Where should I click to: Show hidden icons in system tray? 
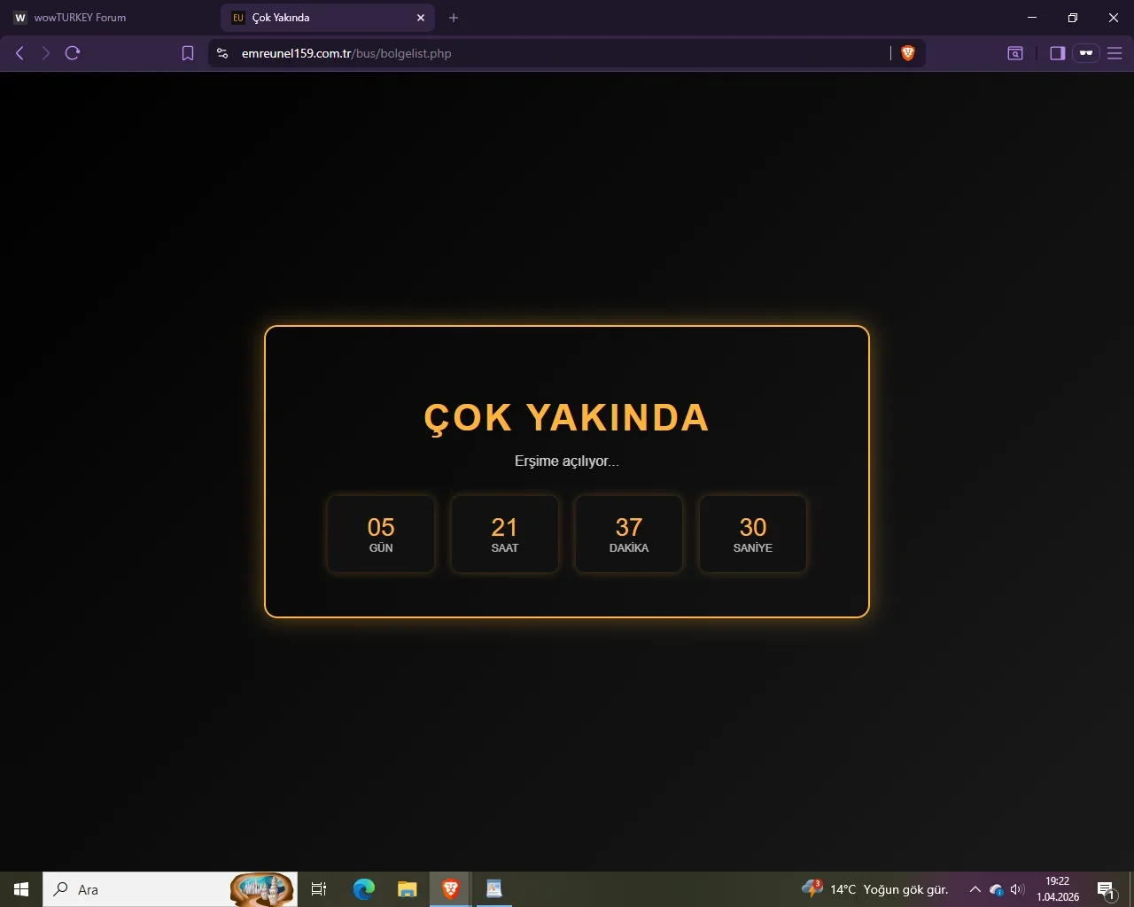tap(974, 889)
